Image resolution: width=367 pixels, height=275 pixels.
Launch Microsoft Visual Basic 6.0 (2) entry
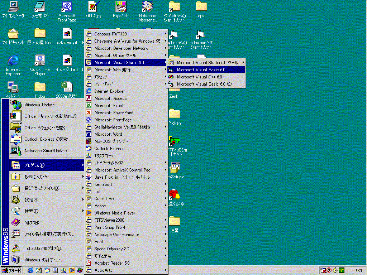(207, 84)
